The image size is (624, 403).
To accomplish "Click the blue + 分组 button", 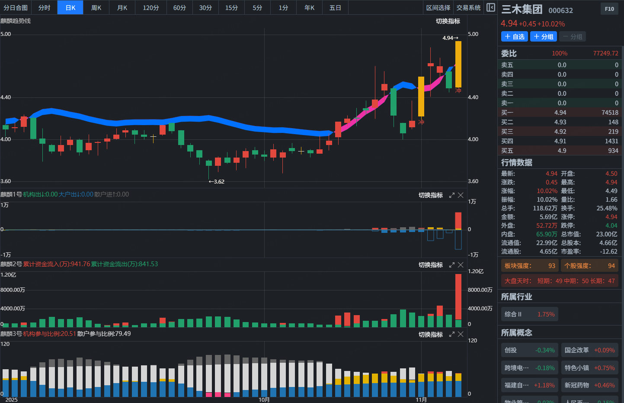I will coord(544,37).
